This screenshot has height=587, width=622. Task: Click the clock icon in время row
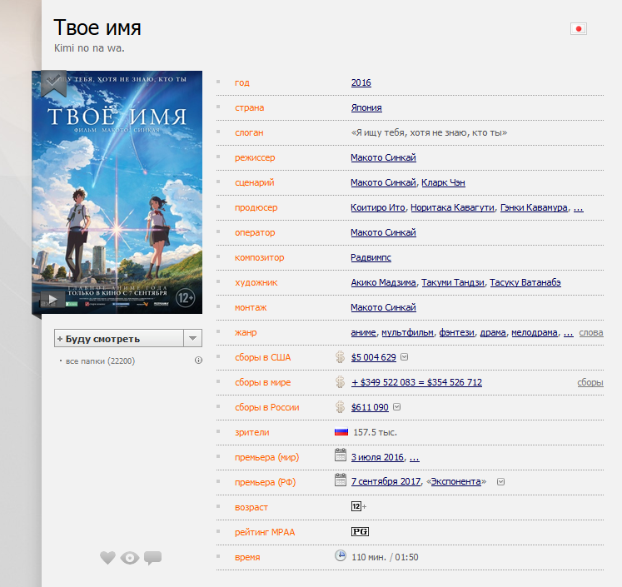(x=341, y=555)
